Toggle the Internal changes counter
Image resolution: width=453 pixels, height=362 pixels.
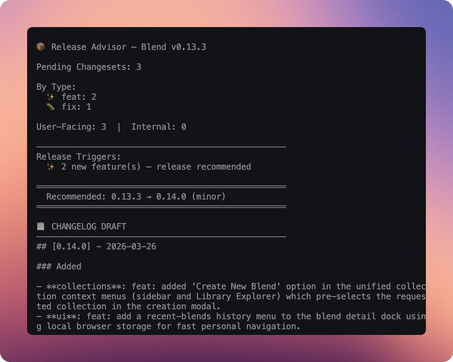(158, 127)
